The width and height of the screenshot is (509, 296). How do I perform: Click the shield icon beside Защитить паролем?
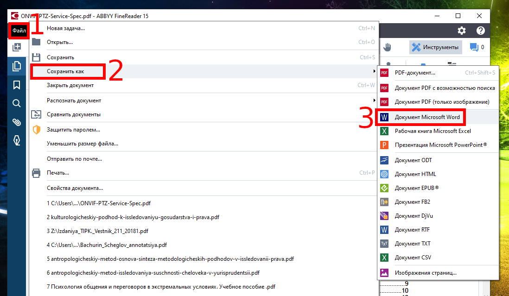pyautogui.click(x=36, y=130)
